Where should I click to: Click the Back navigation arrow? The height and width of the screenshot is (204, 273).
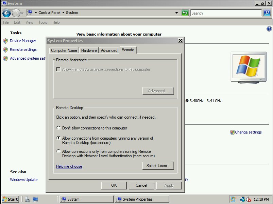tap(6, 13)
